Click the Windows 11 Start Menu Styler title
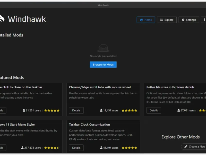Viewport: 206px width, 155px height. (x=17, y=125)
